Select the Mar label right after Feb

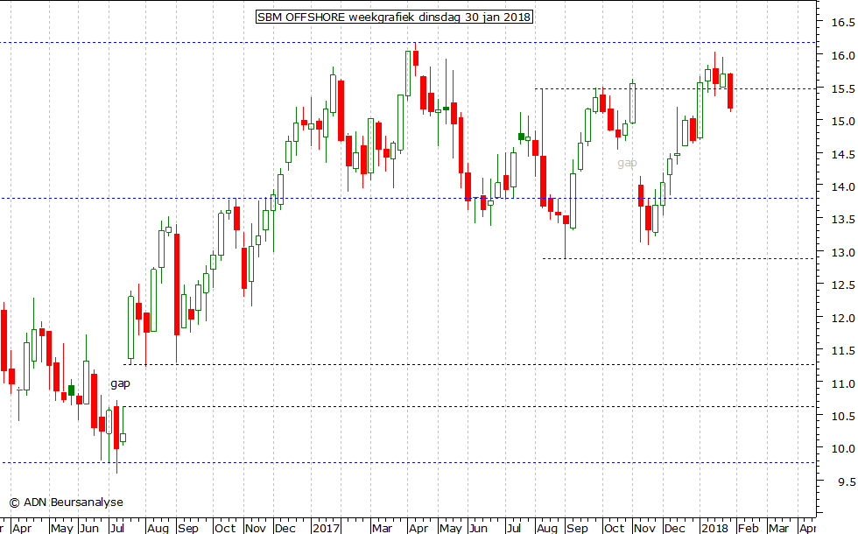[x=778, y=528]
